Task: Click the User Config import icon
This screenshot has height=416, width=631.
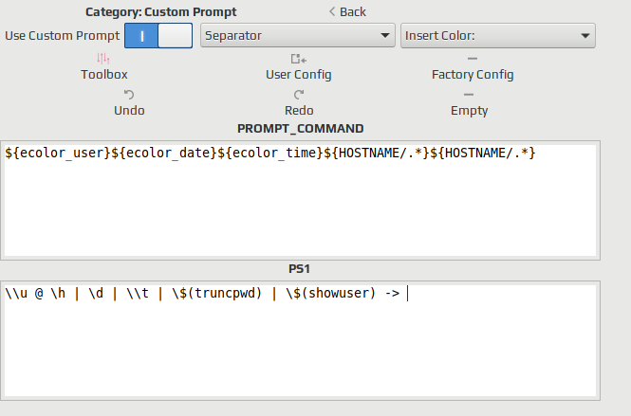Action: [x=299, y=59]
